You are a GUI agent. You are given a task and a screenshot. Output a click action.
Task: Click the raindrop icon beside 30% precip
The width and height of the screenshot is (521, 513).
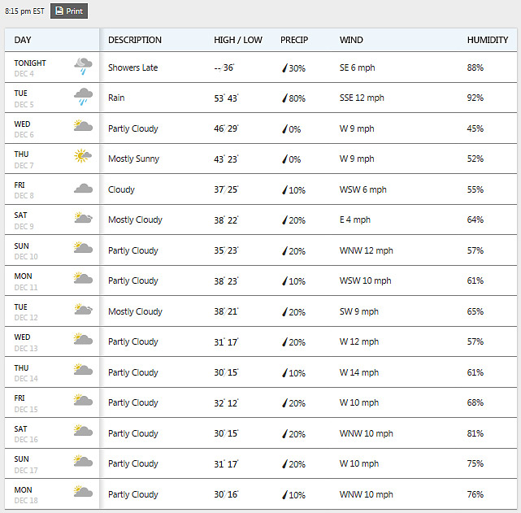click(x=284, y=68)
